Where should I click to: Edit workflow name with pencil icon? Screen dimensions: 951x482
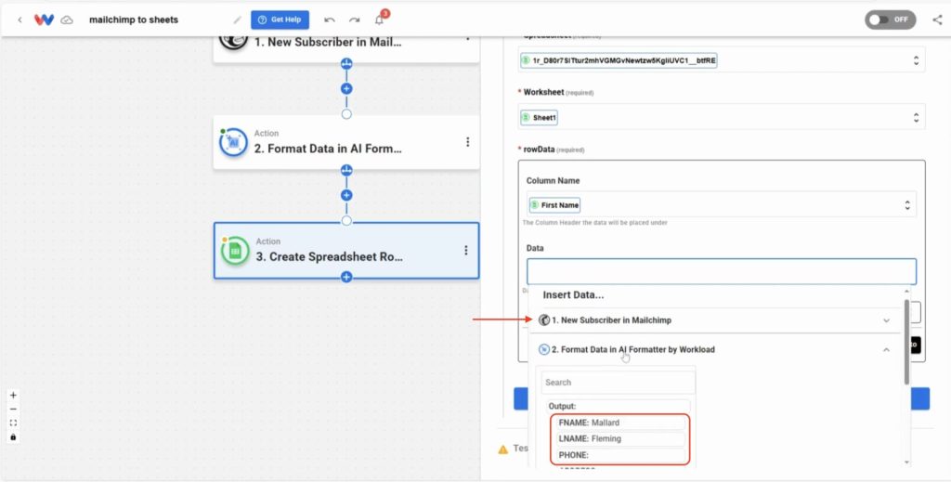(237, 20)
